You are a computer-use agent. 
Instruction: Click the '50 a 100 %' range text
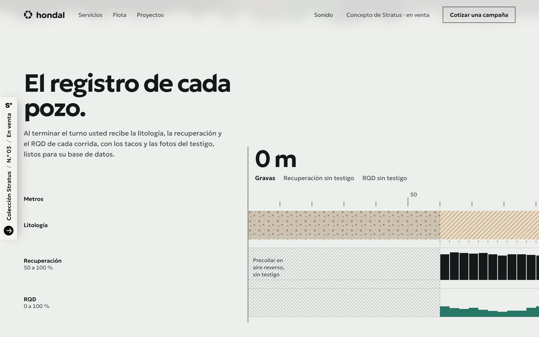[x=38, y=268]
